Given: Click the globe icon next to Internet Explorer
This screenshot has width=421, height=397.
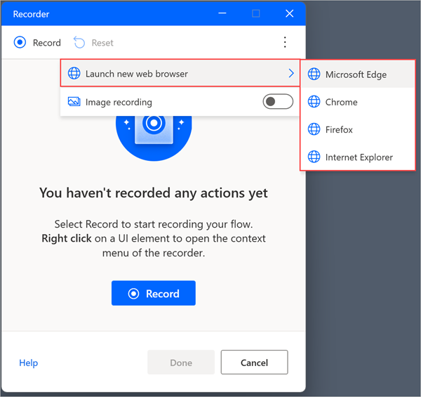Looking at the screenshot, I should click(x=314, y=157).
